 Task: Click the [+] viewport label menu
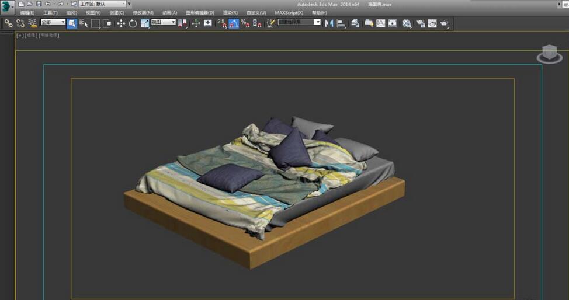point(20,35)
